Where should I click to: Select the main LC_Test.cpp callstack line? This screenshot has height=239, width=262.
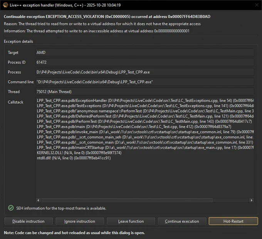(x=134, y=127)
